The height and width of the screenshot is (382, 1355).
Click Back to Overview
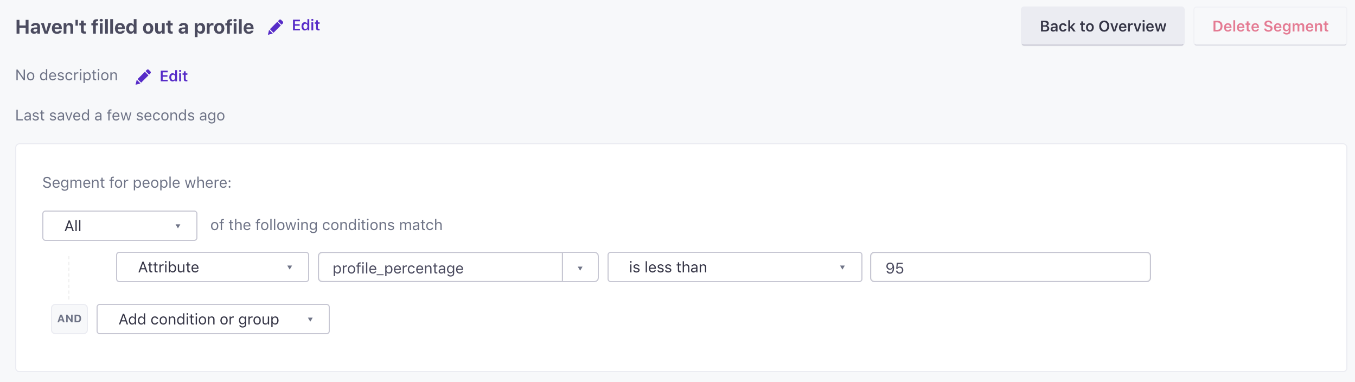(x=1103, y=26)
